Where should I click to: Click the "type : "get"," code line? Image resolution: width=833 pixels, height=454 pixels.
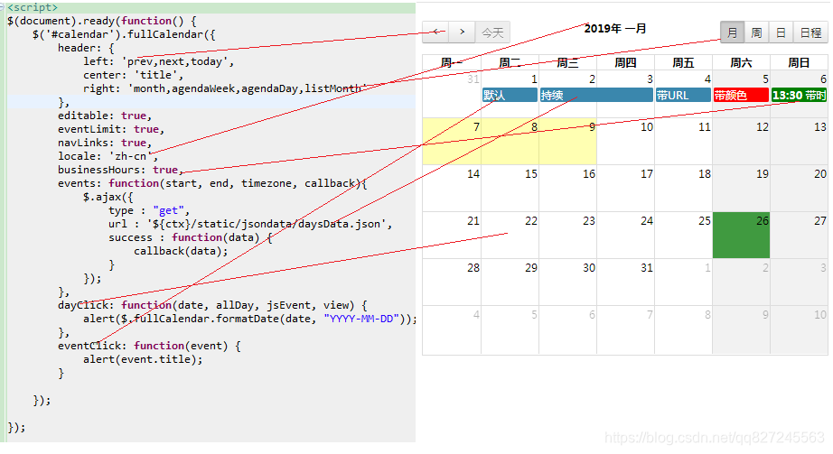click(x=149, y=210)
